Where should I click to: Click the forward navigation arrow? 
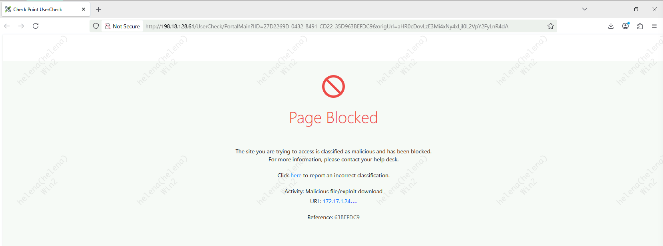click(21, 26)
